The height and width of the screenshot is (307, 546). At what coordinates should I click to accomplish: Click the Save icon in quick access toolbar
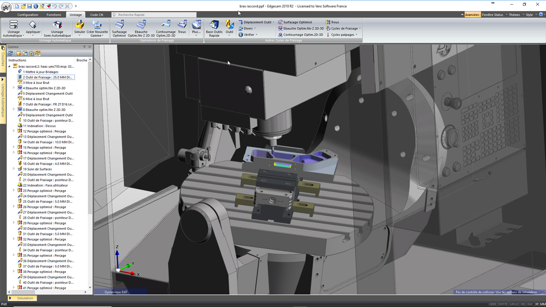point(29,6)
